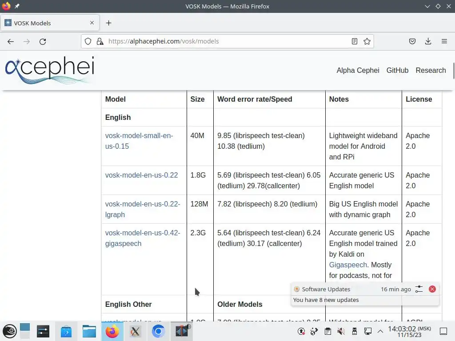
Task: Click the Alpha Cephei logo
Action: click(50, 70)
